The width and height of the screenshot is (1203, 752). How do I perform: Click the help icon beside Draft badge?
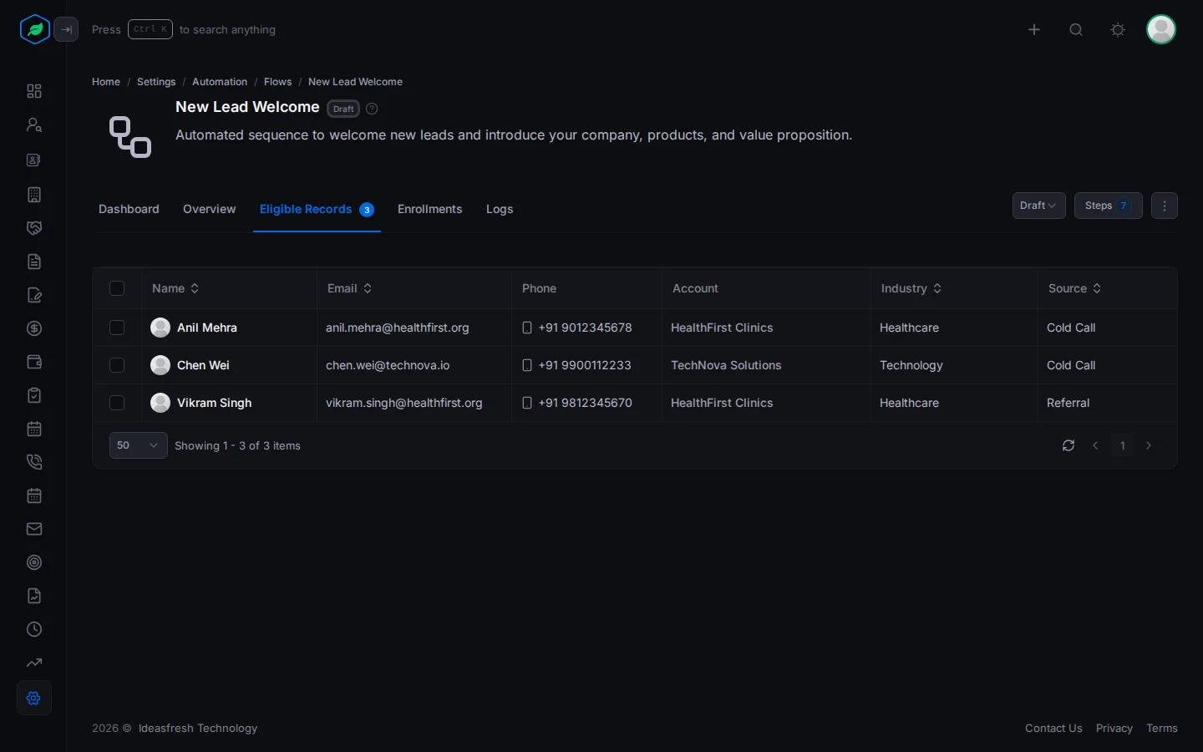click(x=372, y=109)
